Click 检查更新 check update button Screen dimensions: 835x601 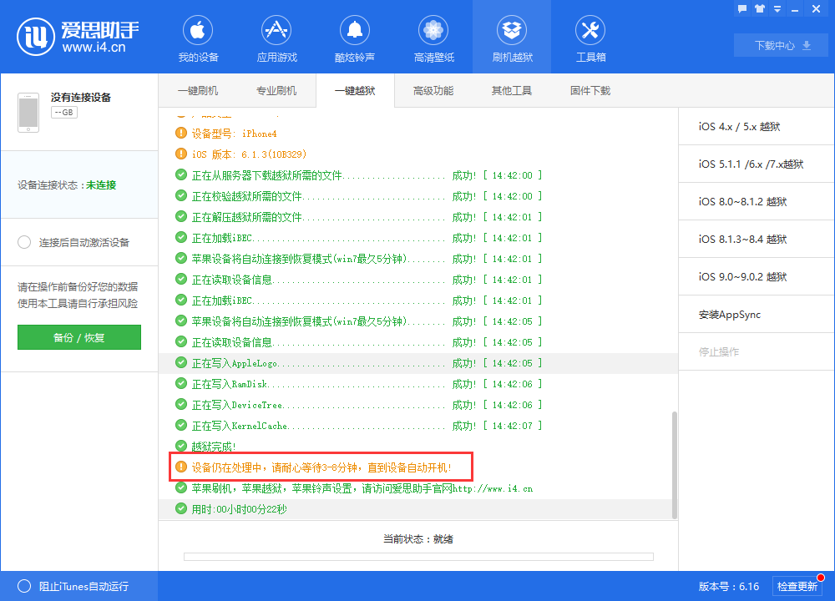point(797,586)
